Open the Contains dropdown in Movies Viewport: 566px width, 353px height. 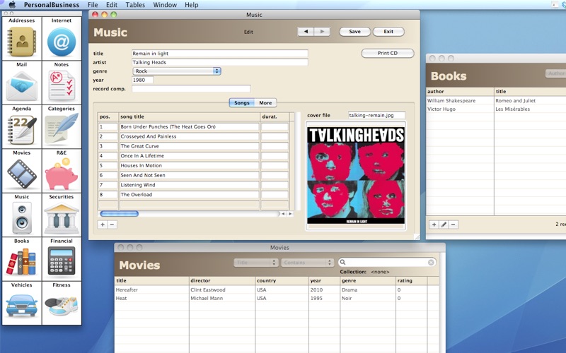point(307,263)
